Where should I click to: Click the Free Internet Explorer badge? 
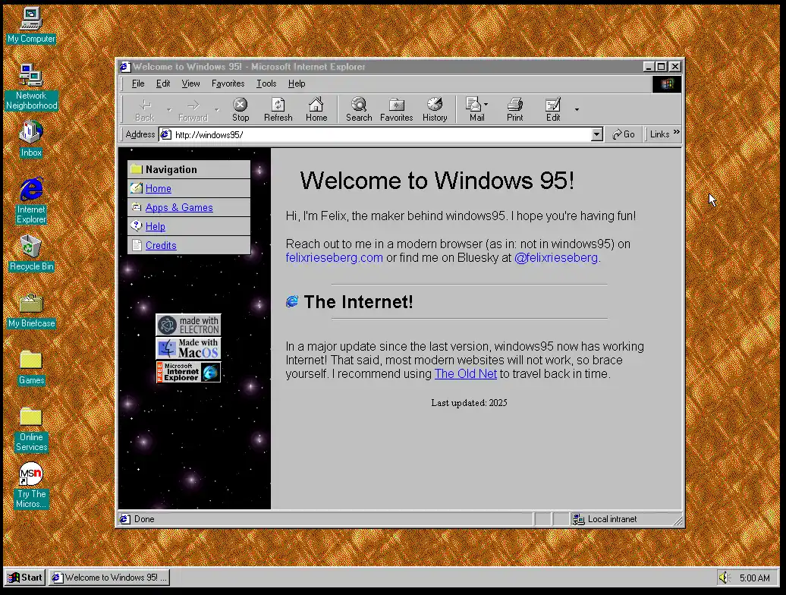tap(188, 372)
